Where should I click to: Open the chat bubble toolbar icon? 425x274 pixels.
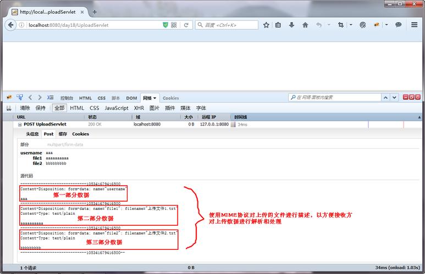click(398, 25)
